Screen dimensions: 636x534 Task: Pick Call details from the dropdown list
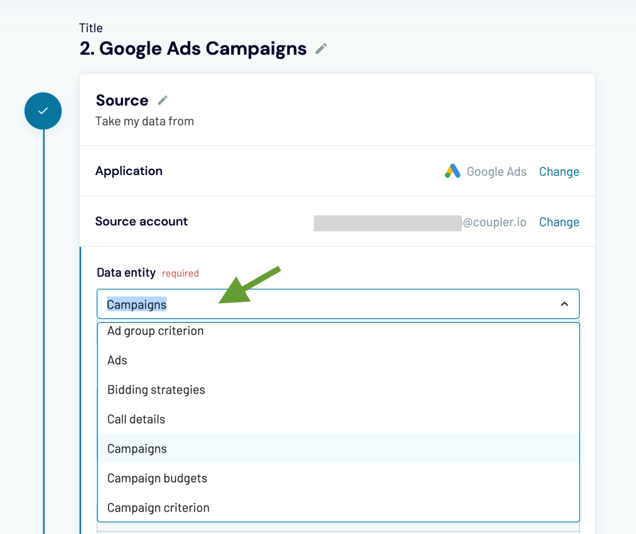[136, 419]
